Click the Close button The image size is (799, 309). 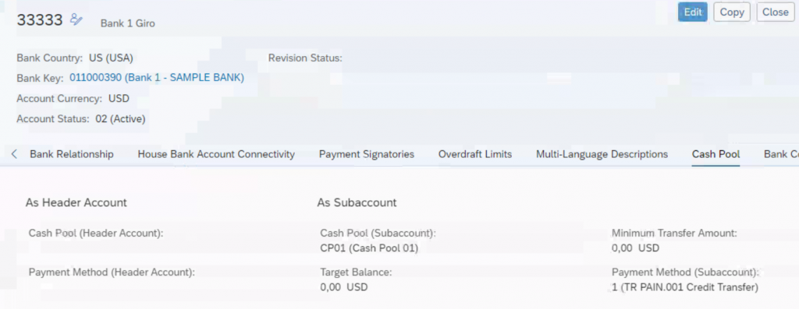click(776, 12)
